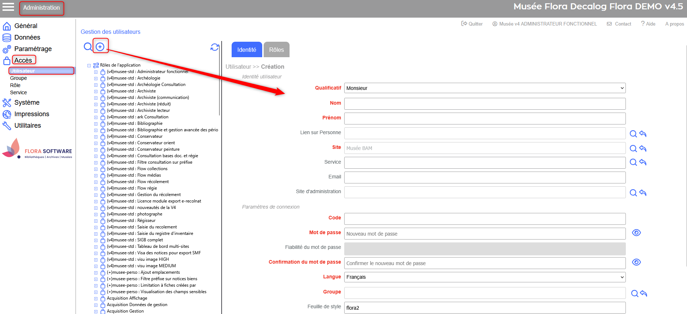
Task: Open the Langue dropdown
Action: (x=484, y=277)
